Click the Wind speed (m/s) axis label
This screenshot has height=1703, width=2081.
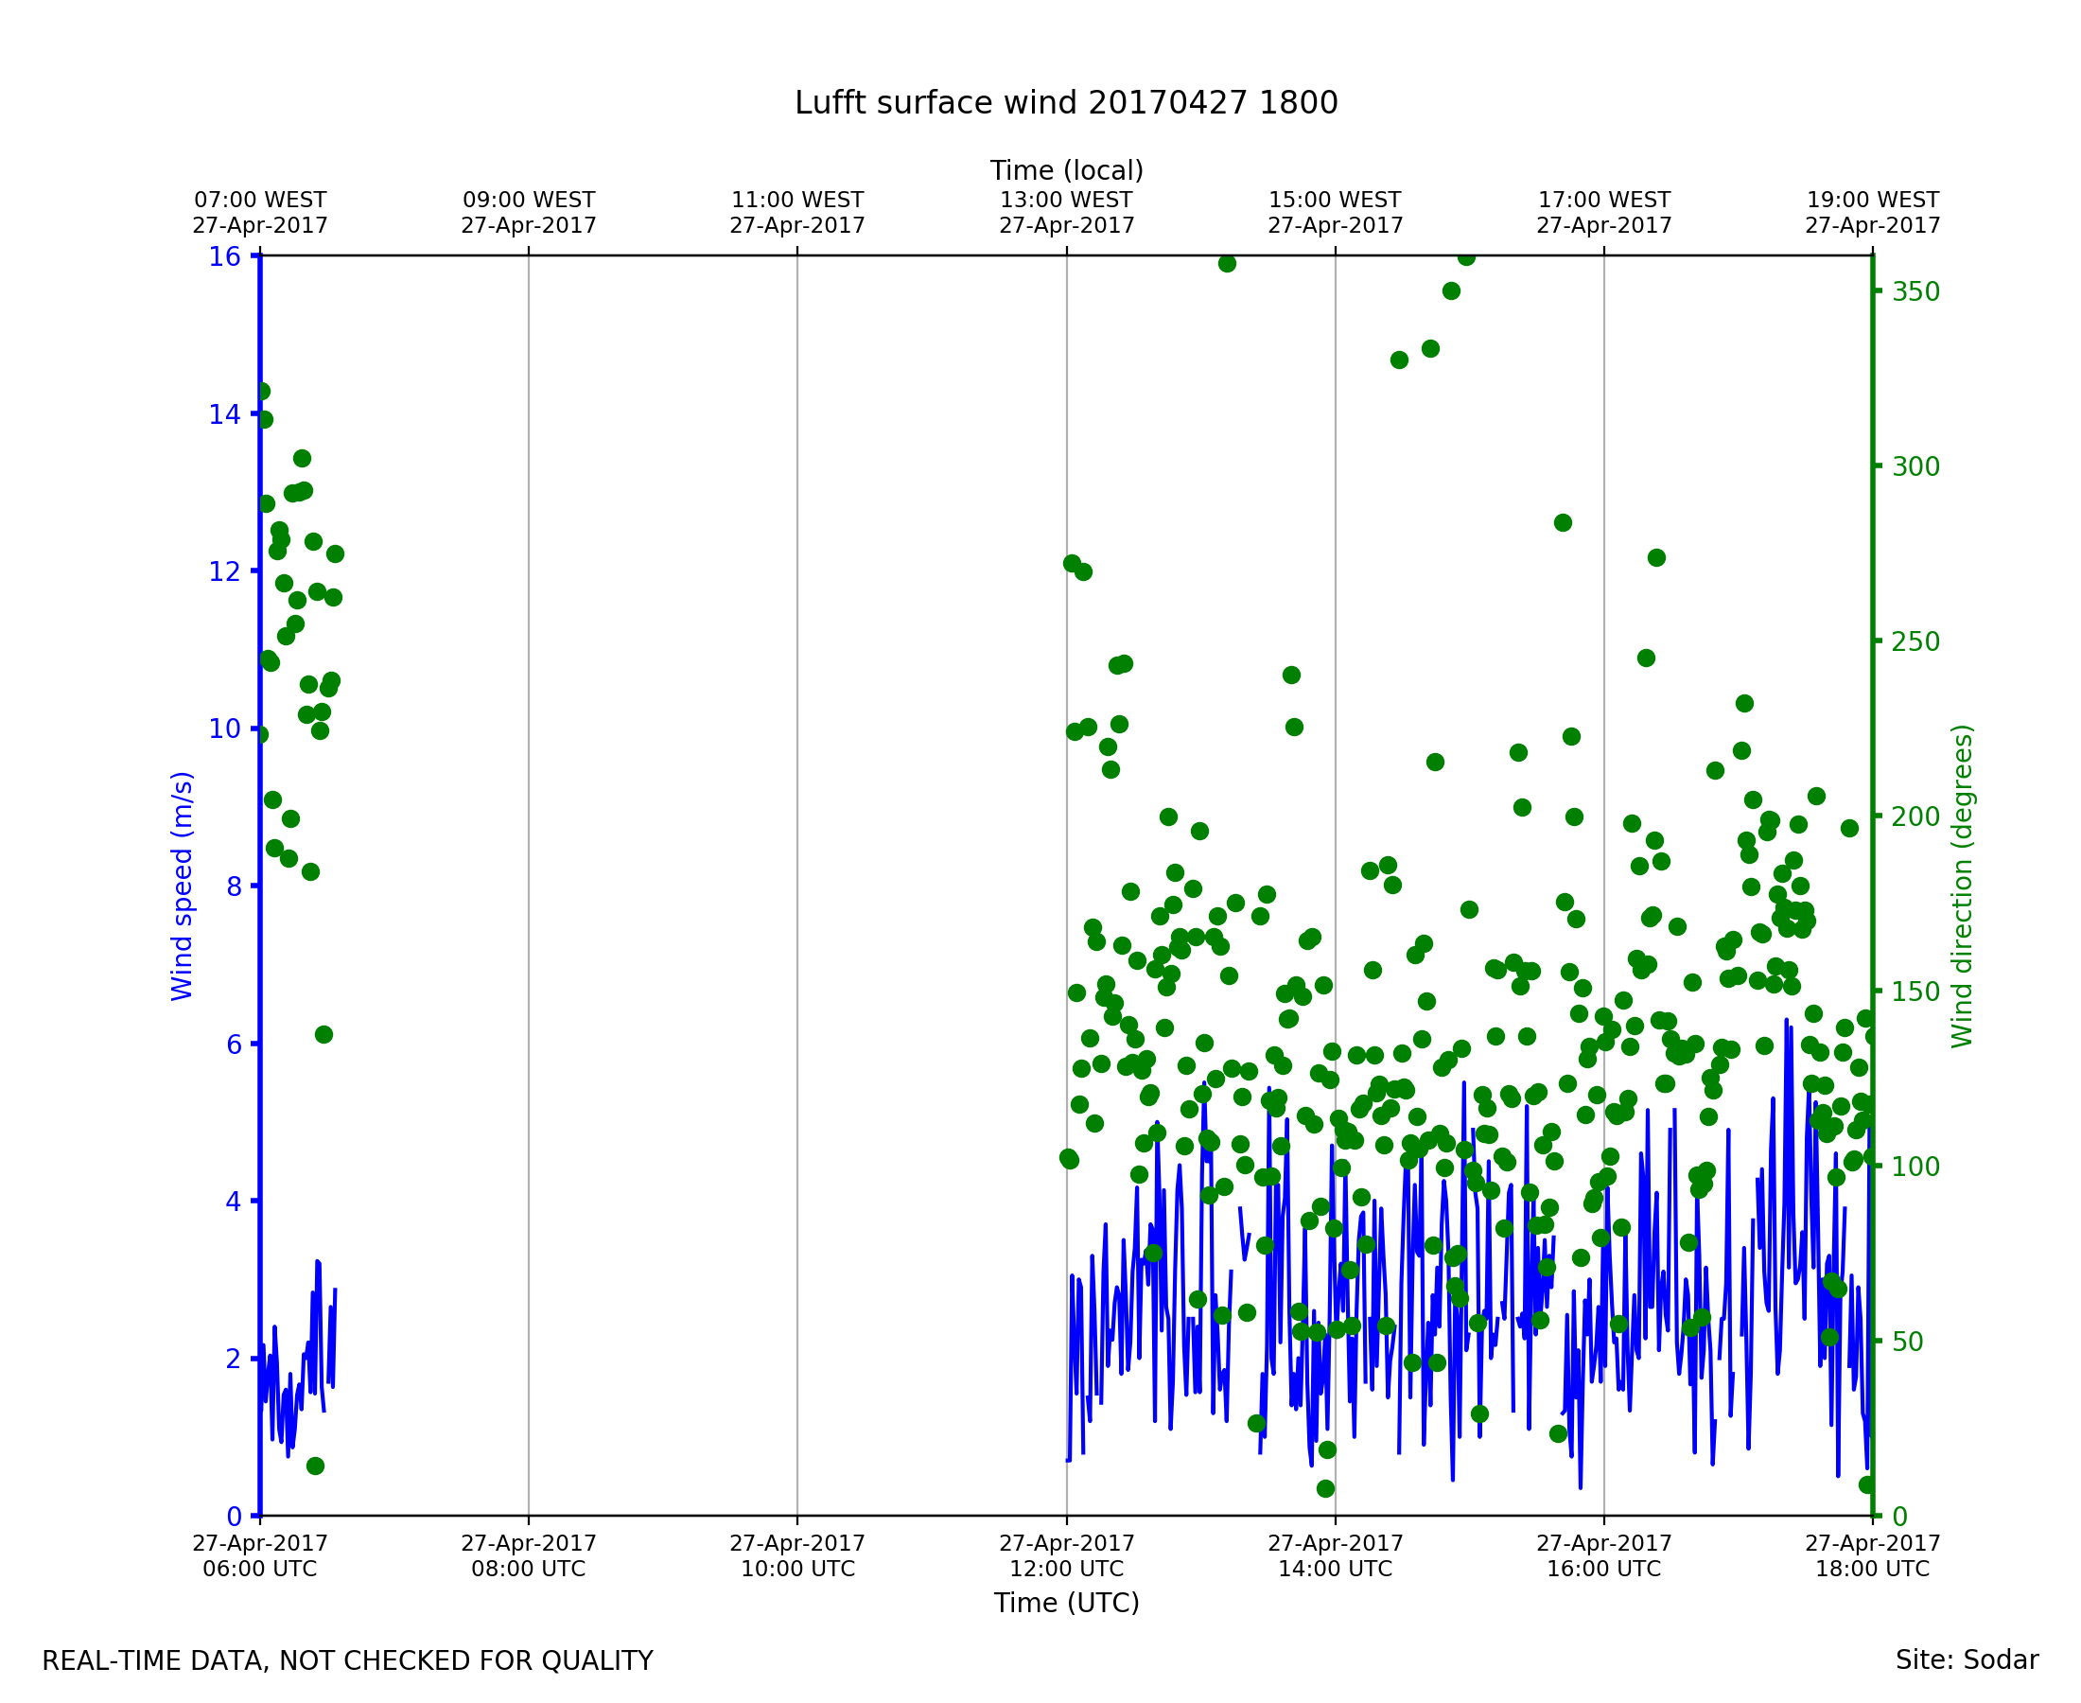(183, 886)
